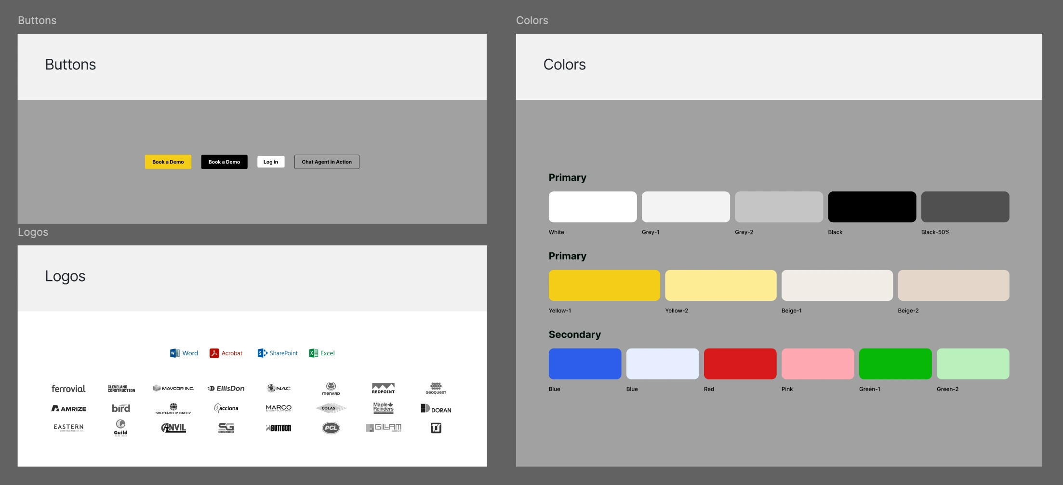Select the Geoquest logo
Screen dimensions: 1063x485
pyautogui.click(x=436, y=389)
